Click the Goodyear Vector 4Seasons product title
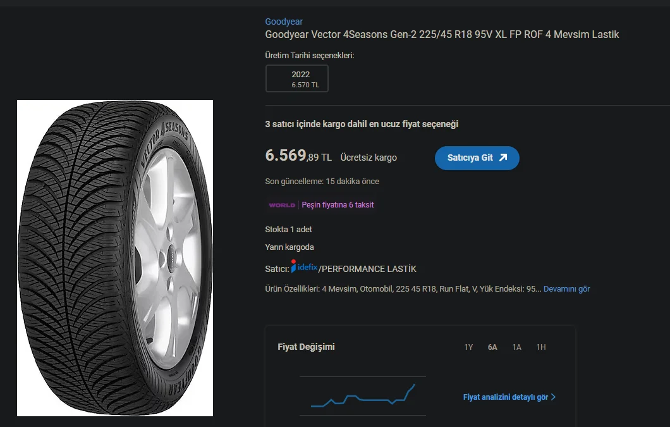Image resolution: width=670 pixels, height=427 pixels. (442, 34)
